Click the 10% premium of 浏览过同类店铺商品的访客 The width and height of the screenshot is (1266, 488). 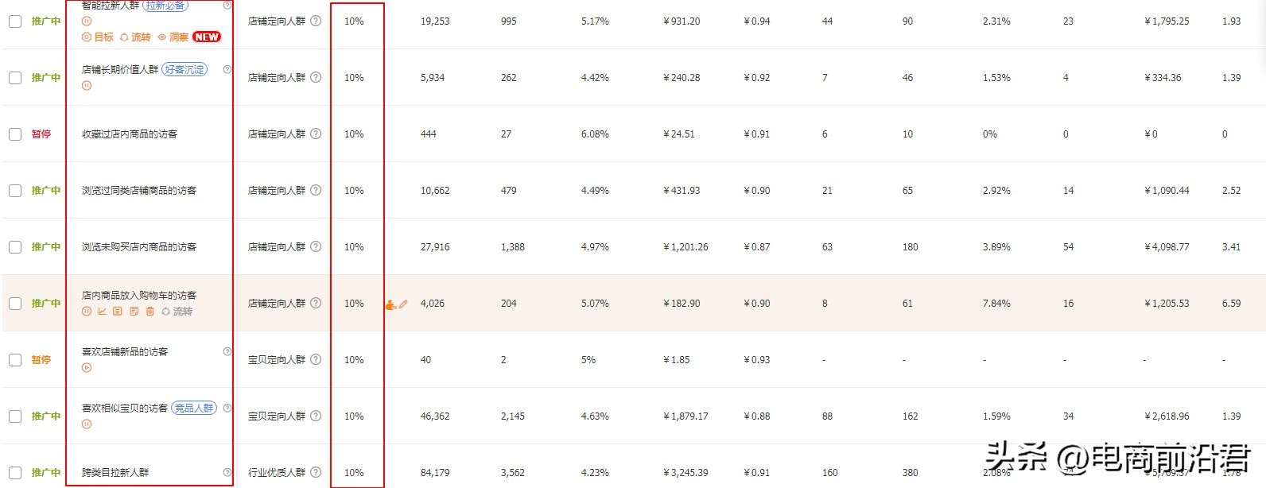(354, 191)
